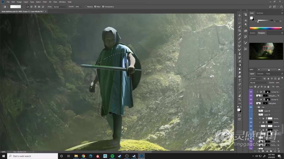
Task: Click the Navigator zoom slider
Action: click(269, 69)
